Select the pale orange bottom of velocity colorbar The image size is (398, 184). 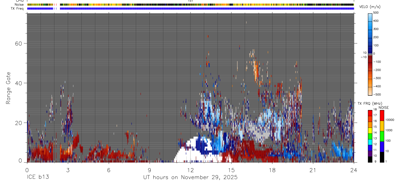point(370,91)
